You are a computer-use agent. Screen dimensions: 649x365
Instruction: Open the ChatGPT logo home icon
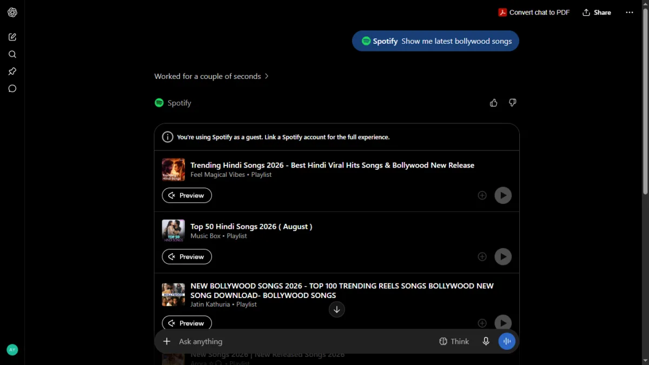click(x=12, y=12)
